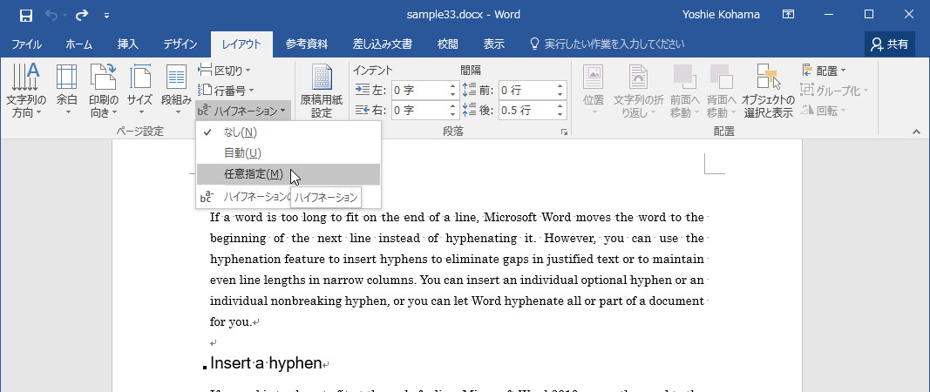
Task: Switch to the ホーム tab
Action: [x=79, y=44]
